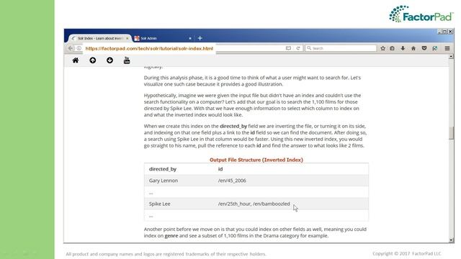The height and width of the screenshot is (259, 461).
Task: Click the vertical scrollbar thumb
Action: (452, 132)
